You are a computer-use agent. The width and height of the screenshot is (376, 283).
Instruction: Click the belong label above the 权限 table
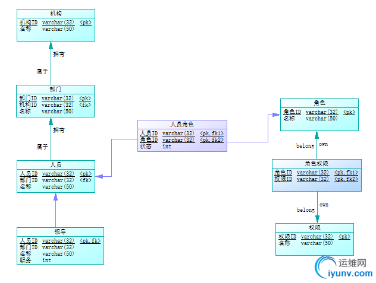coord(306,210)
